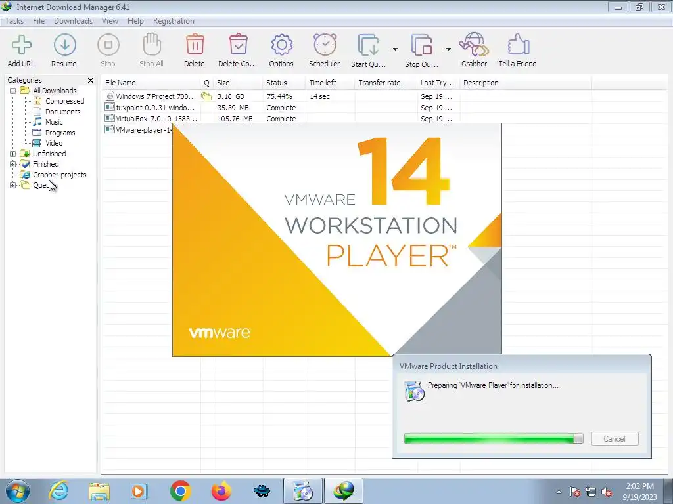
Task: Open the File menu
Action: pyautogui.click(x=39, y=21)
